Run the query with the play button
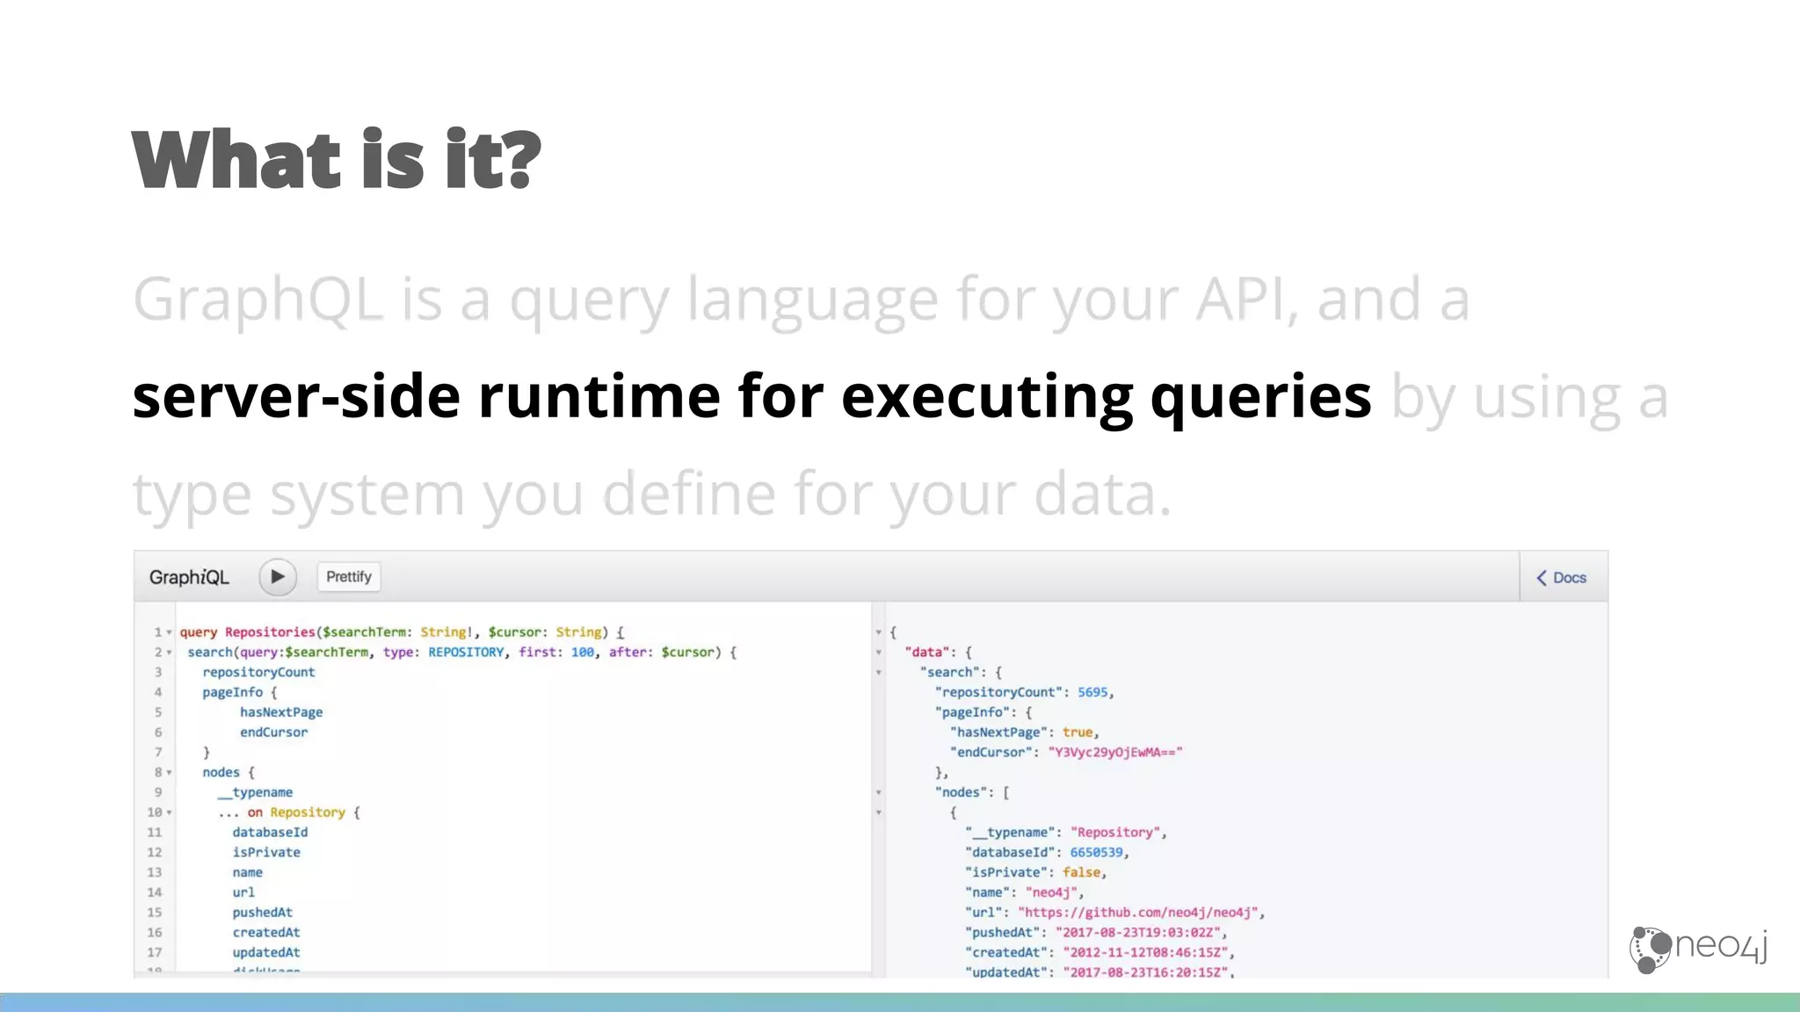 coord(278,577)
